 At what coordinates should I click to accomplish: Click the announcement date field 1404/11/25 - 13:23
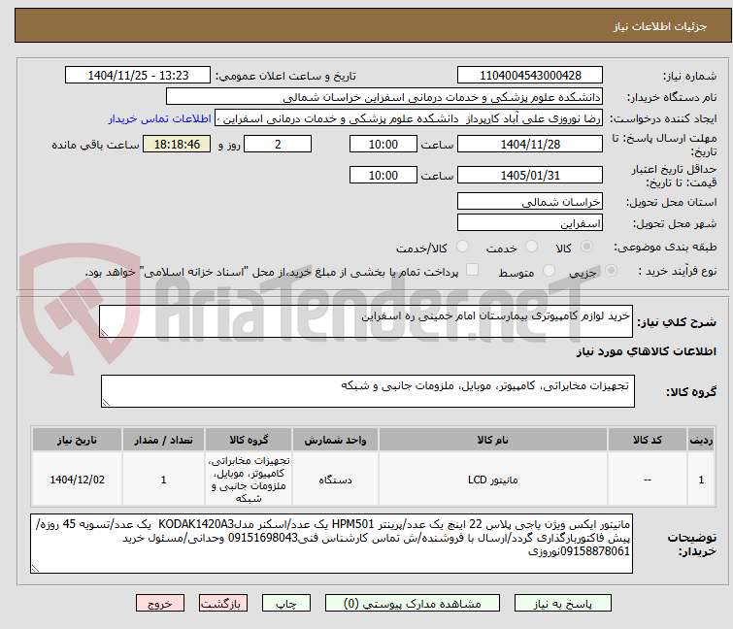(138, 76)
